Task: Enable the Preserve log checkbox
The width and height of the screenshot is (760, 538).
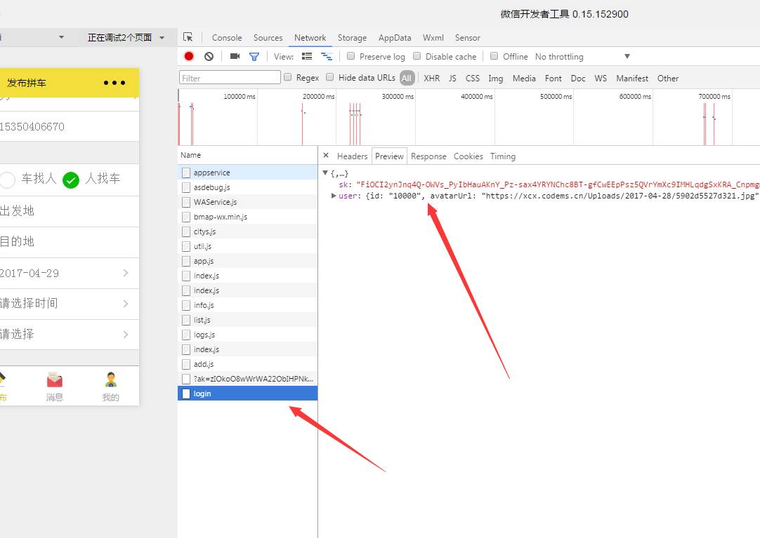Action: [350, 56]
